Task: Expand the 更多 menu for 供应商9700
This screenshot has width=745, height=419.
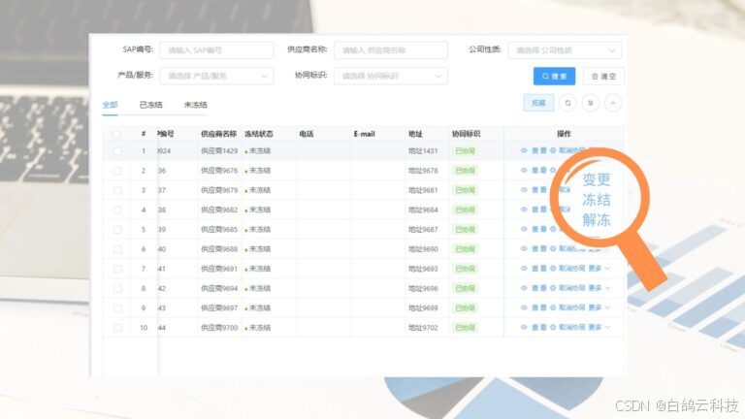Action: 599,327
